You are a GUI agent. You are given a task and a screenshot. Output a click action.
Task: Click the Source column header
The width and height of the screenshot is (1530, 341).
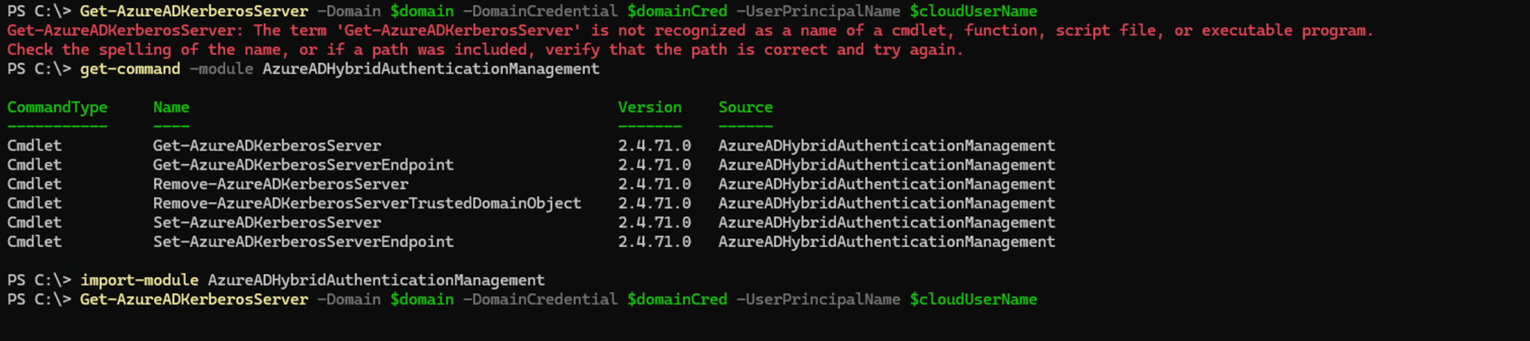745,108
